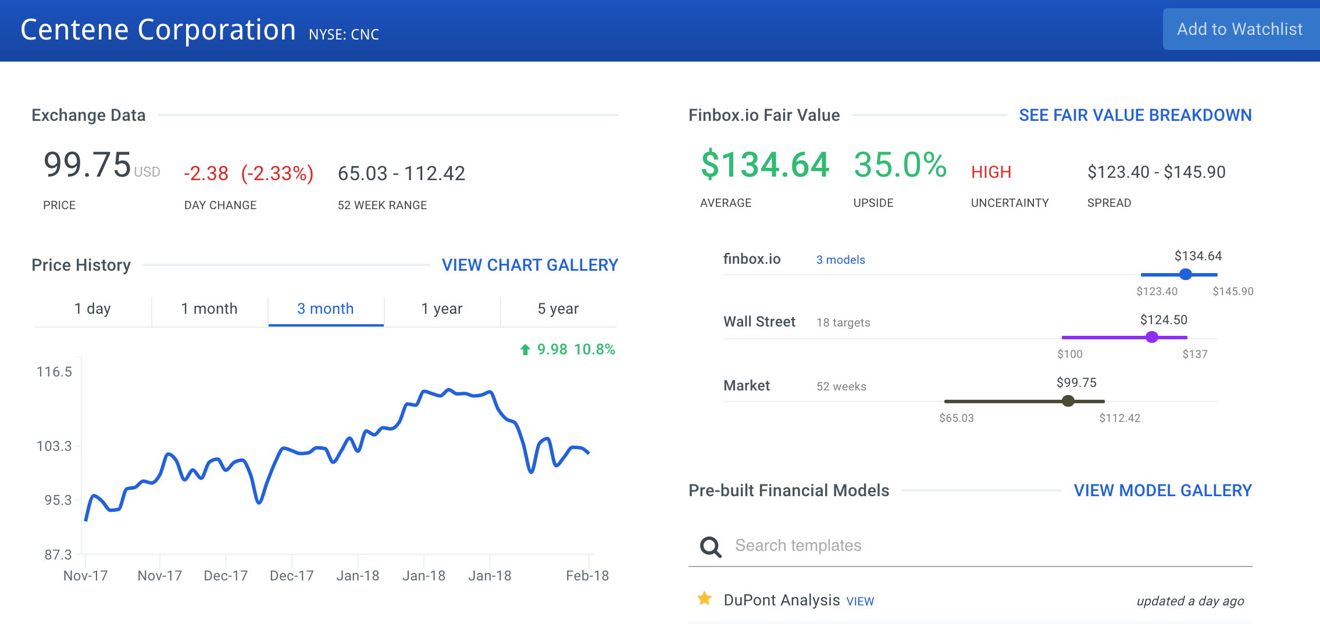Click the Wall Street row label
This screenshot has height=624, width=1320.
tap(759, 322)
